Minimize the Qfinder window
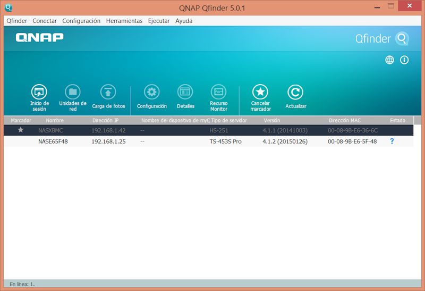The width and height of the screenshot is (425, 291). click(377, 7)
